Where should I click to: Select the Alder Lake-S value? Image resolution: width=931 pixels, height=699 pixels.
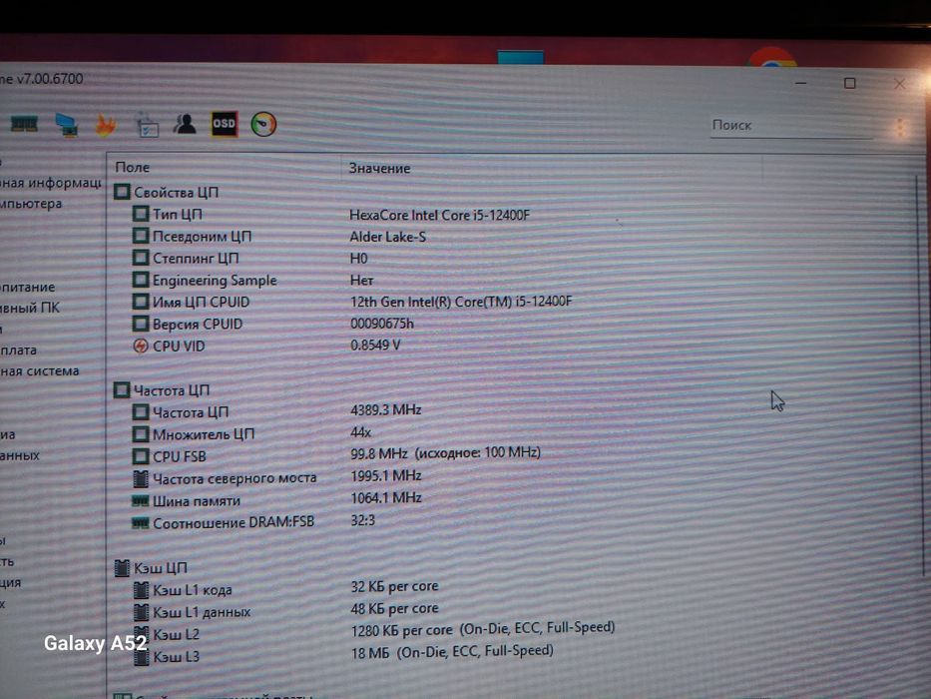click(388, 237)
